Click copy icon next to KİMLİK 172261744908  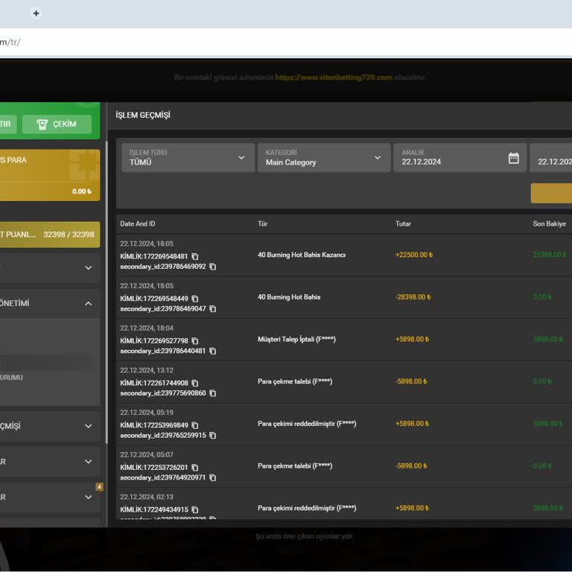click(x=195, y=383)
